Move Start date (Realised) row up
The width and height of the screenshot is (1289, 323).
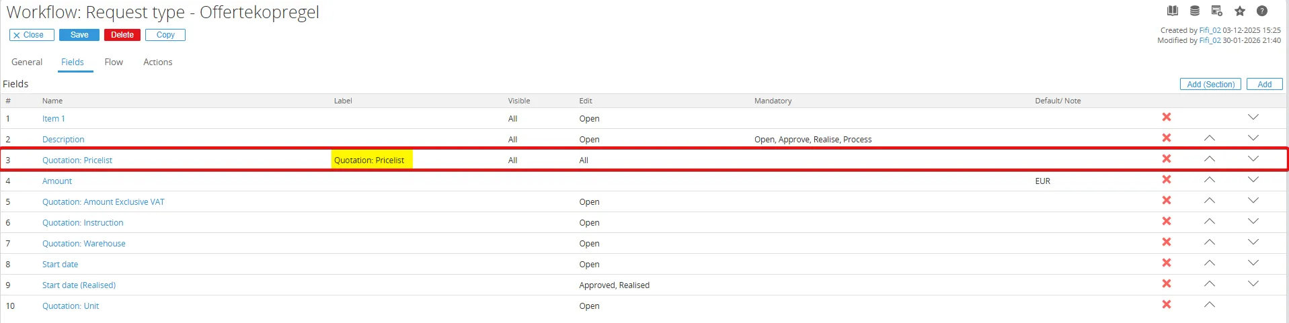point(1210,283)
